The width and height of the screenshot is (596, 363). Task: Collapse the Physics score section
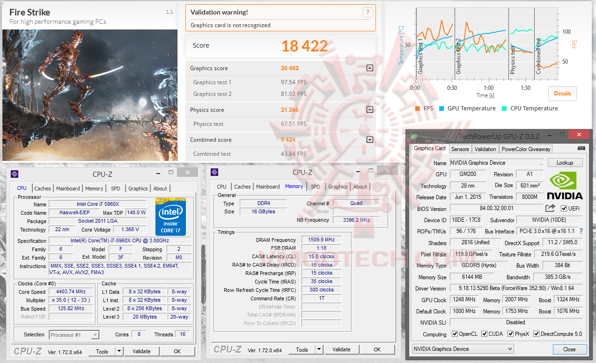pyautogui.click(x=370, y=110)
